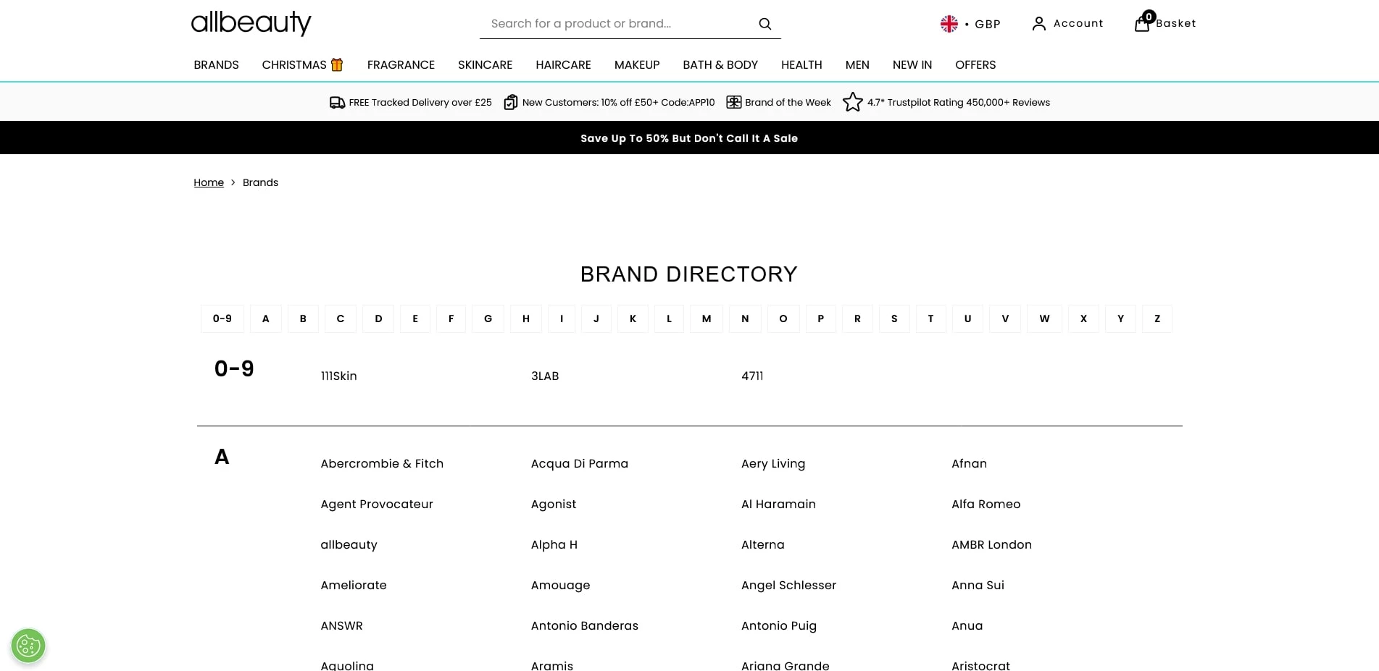Focus the product or brand search field

click(x=616, y=24)
